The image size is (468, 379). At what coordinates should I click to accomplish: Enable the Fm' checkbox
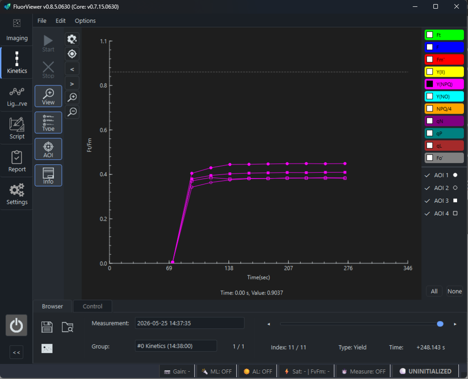click(430, 59)
